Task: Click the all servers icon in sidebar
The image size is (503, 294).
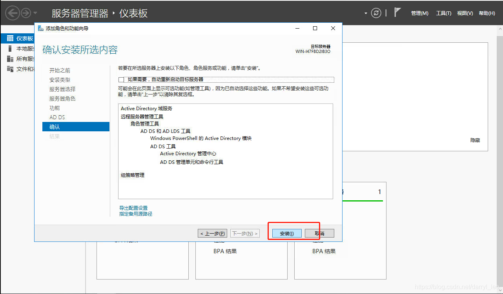Action: pyautogui.click(x=10, y=59)
